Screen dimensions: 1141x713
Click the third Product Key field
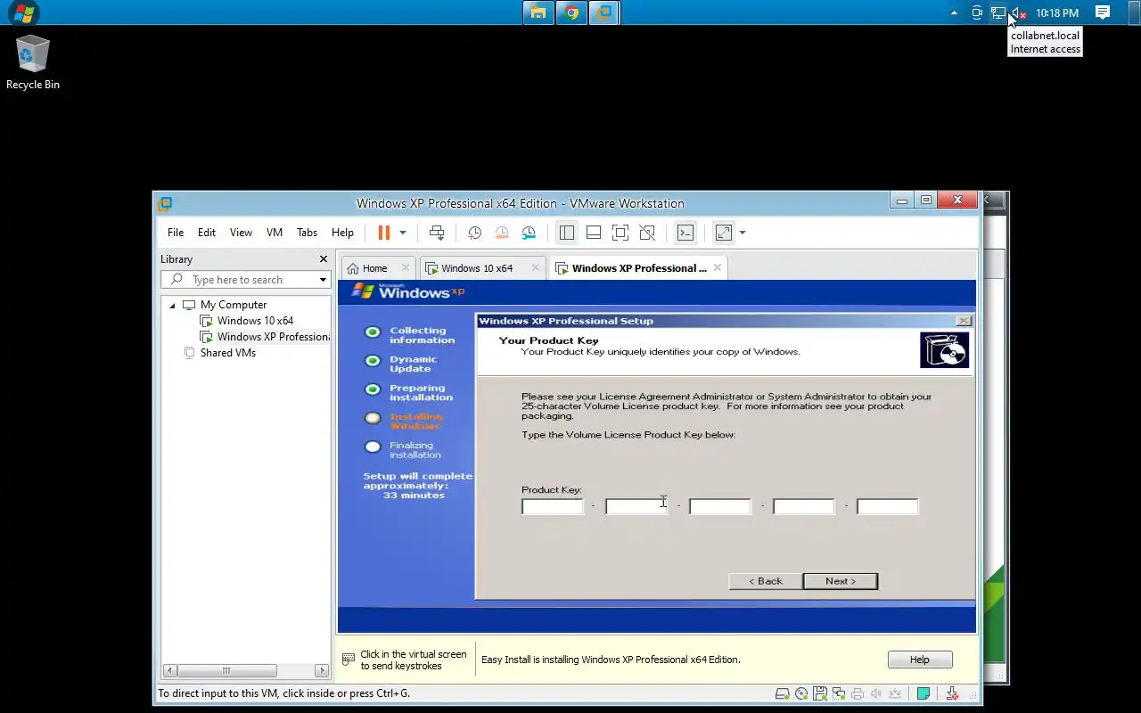(x=720, y=506)
